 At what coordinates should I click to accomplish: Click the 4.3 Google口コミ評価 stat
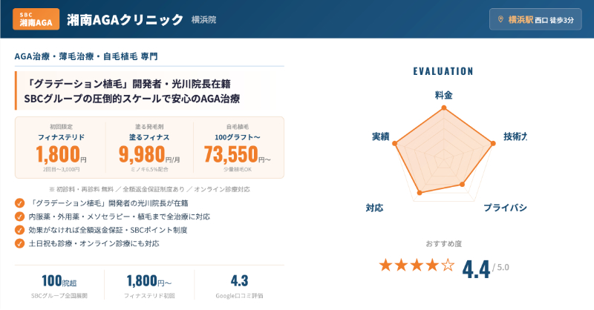pyautogui.click(x=239, y=286)
